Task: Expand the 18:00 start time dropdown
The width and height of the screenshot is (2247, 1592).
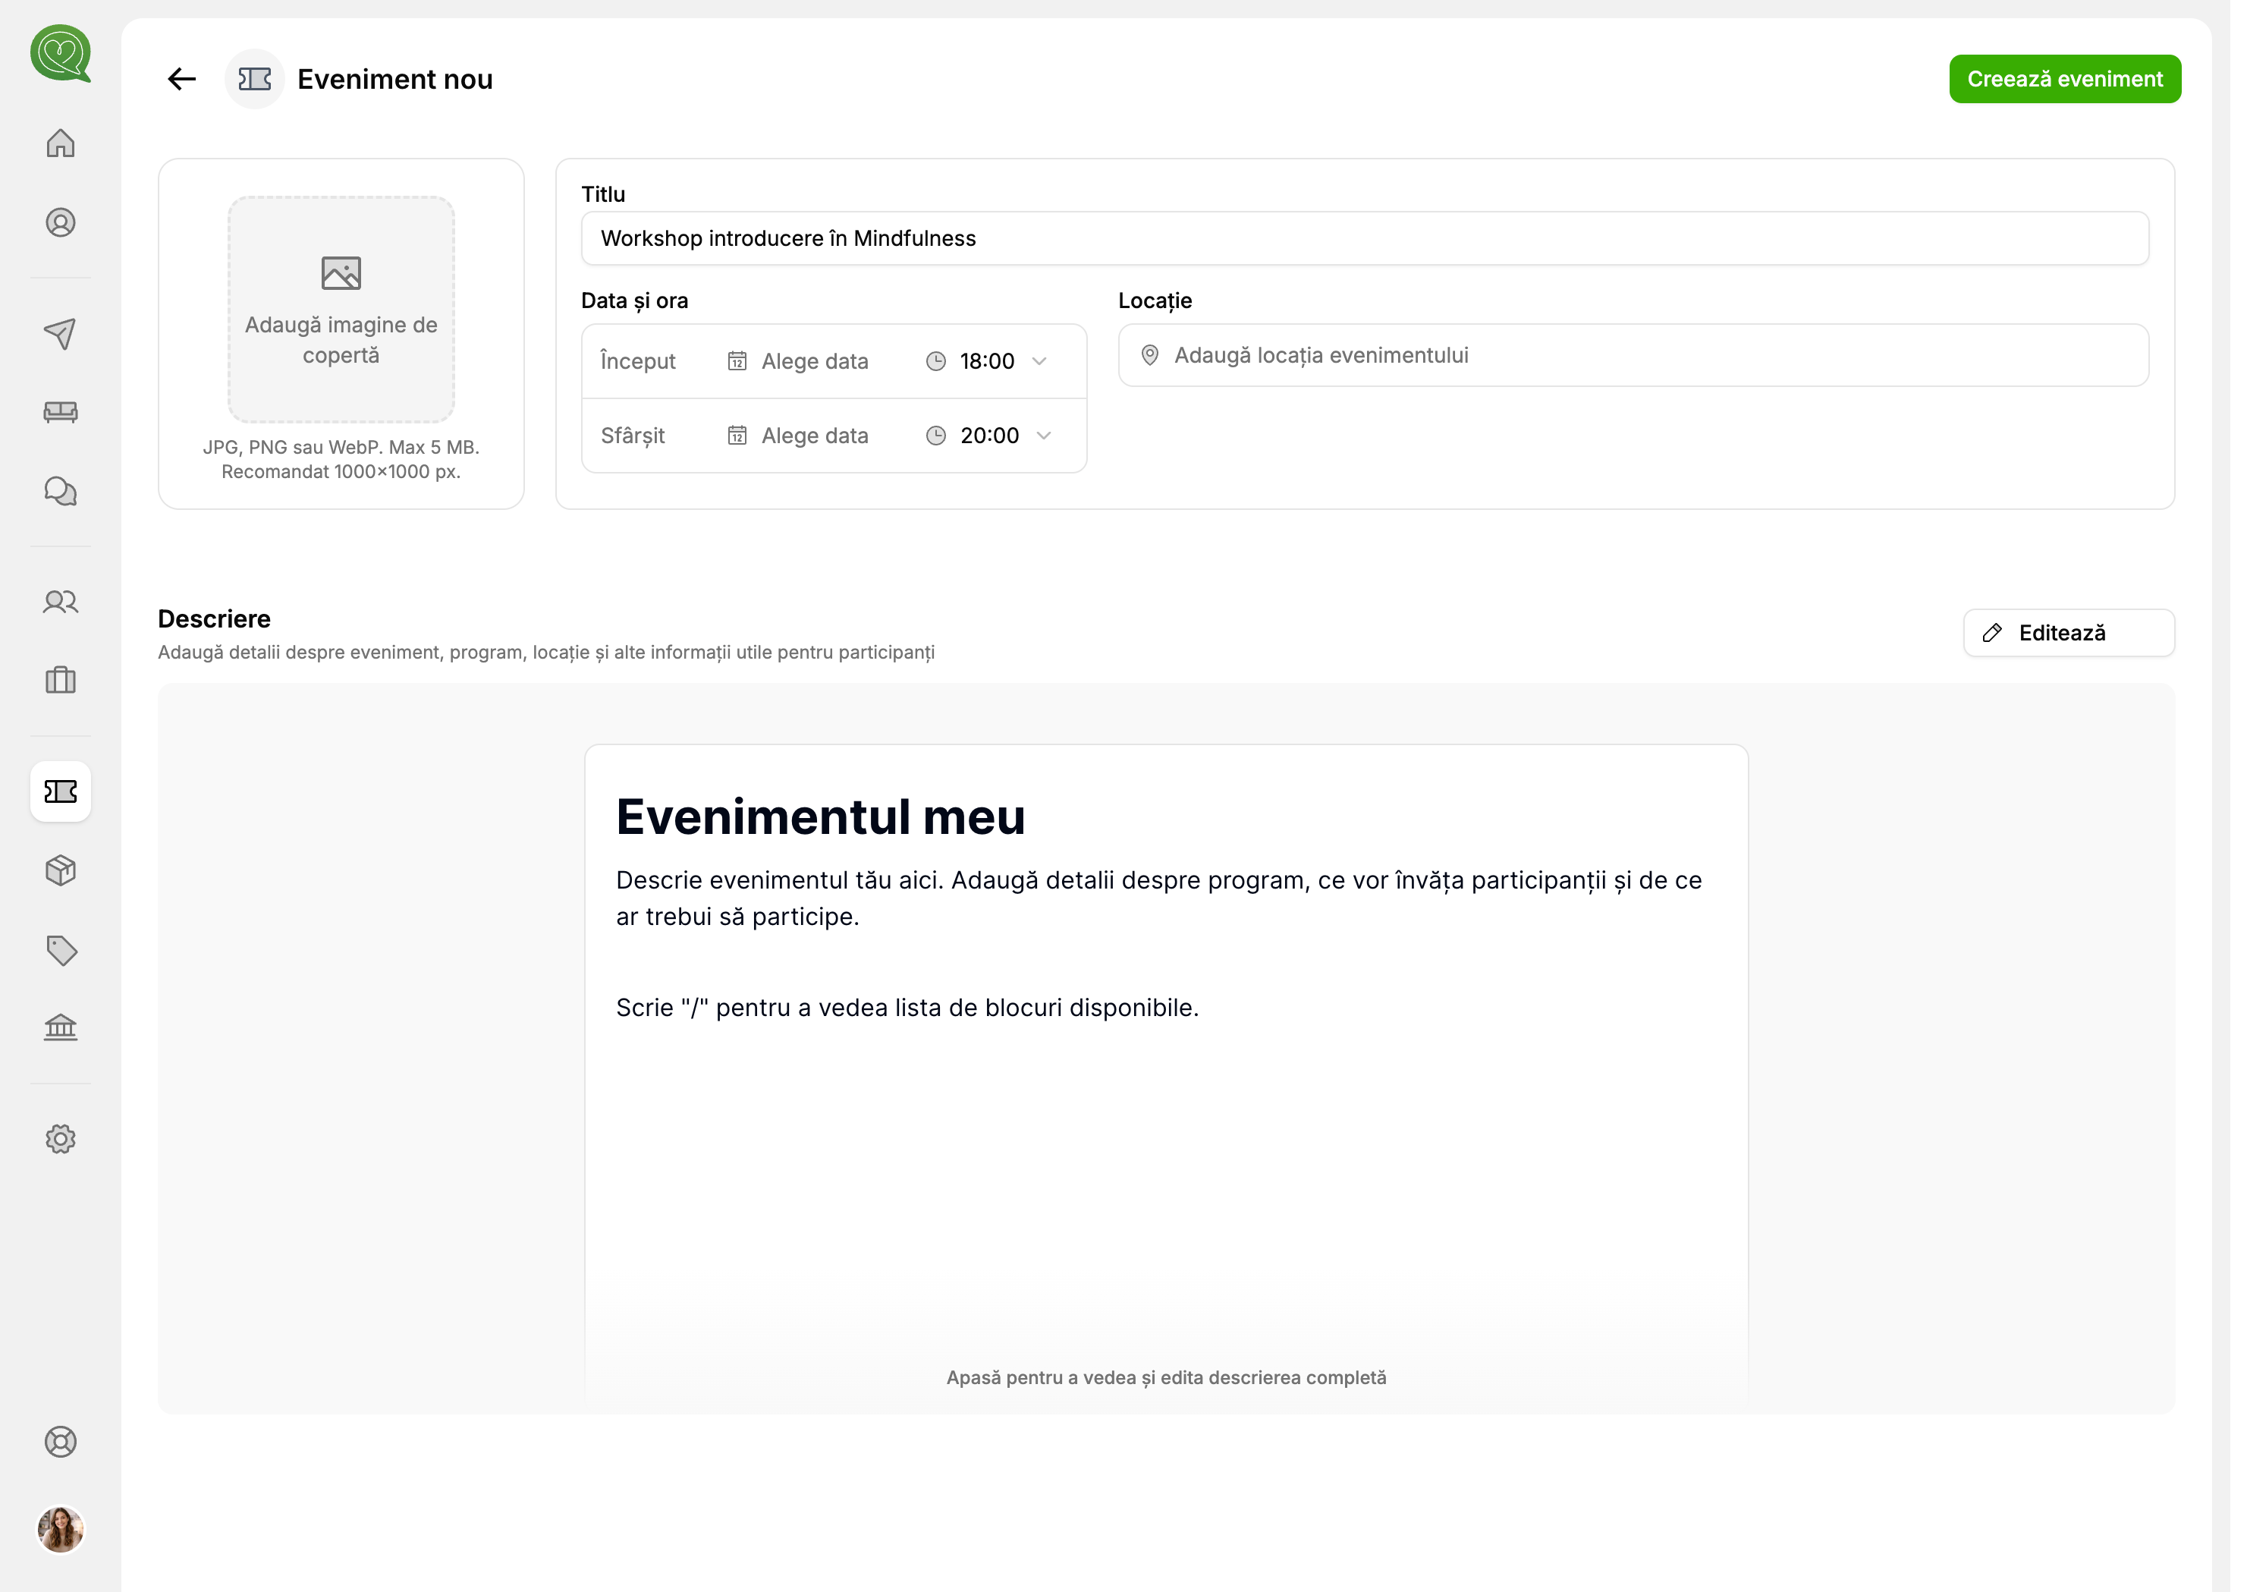Action: (x=1040, y=362)
